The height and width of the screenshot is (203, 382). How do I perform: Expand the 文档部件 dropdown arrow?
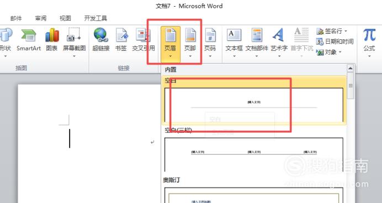pyautogui.click(x=257, y=56)
